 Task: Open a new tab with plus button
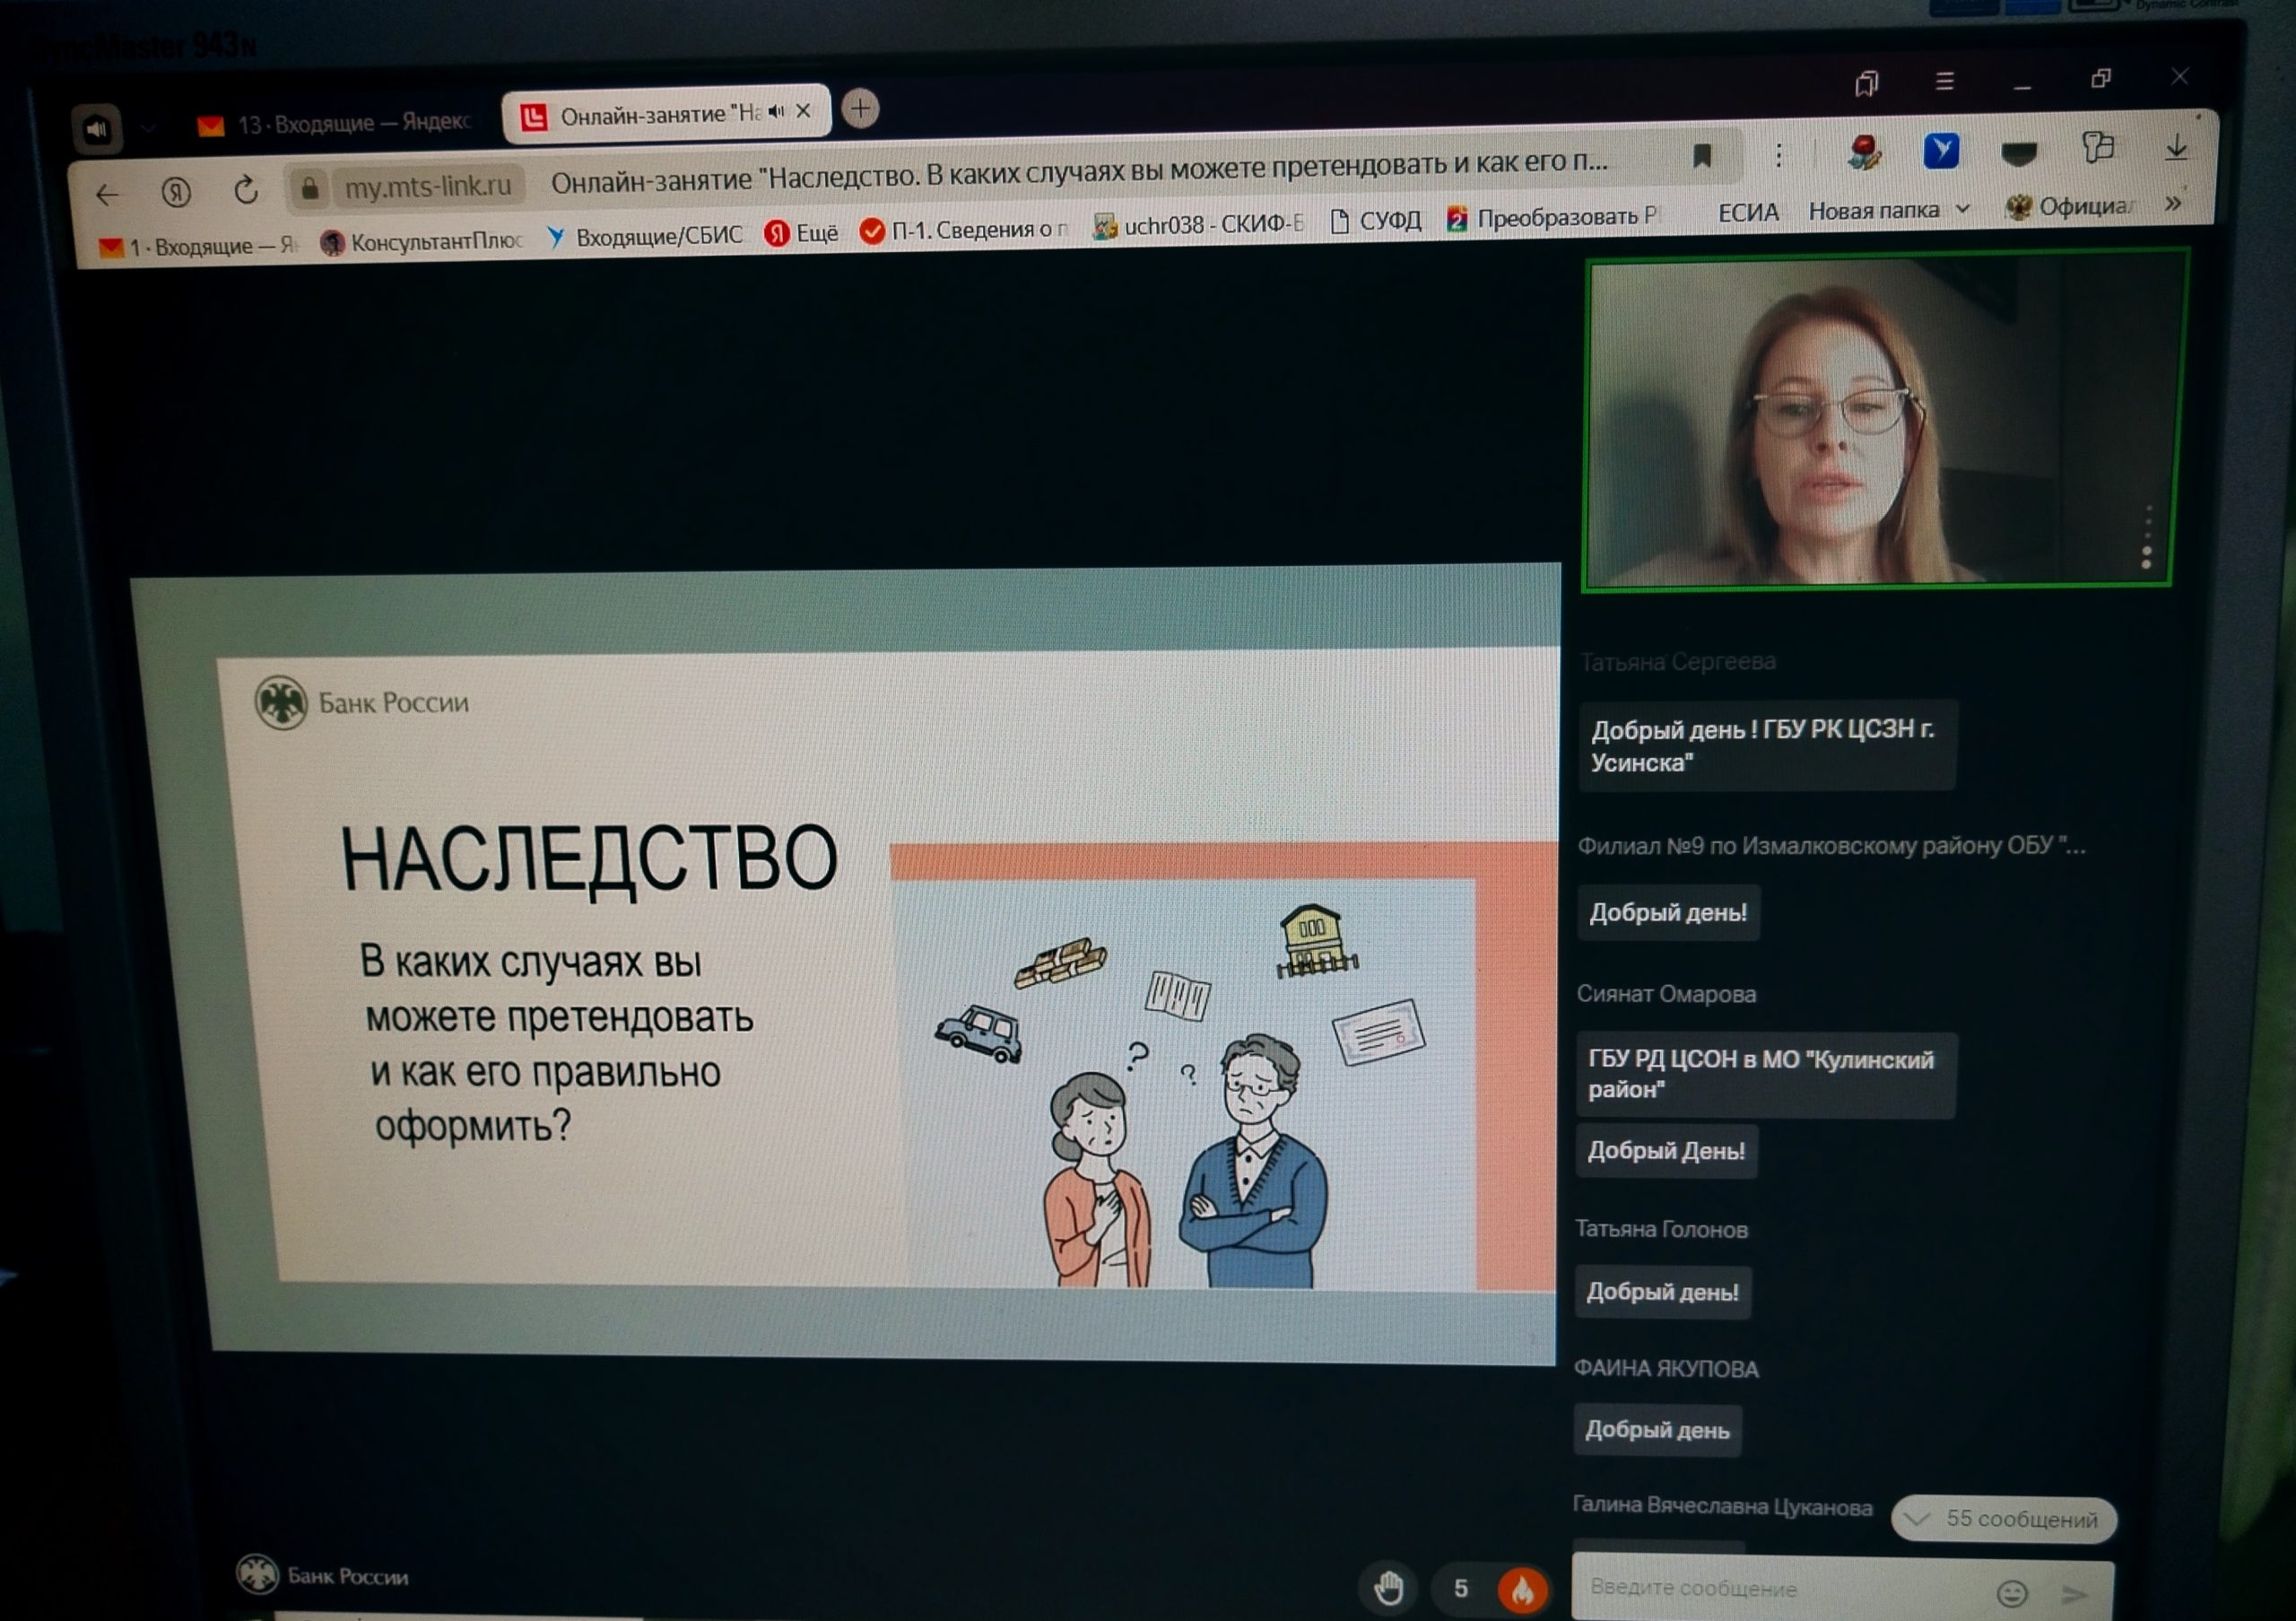860,108
